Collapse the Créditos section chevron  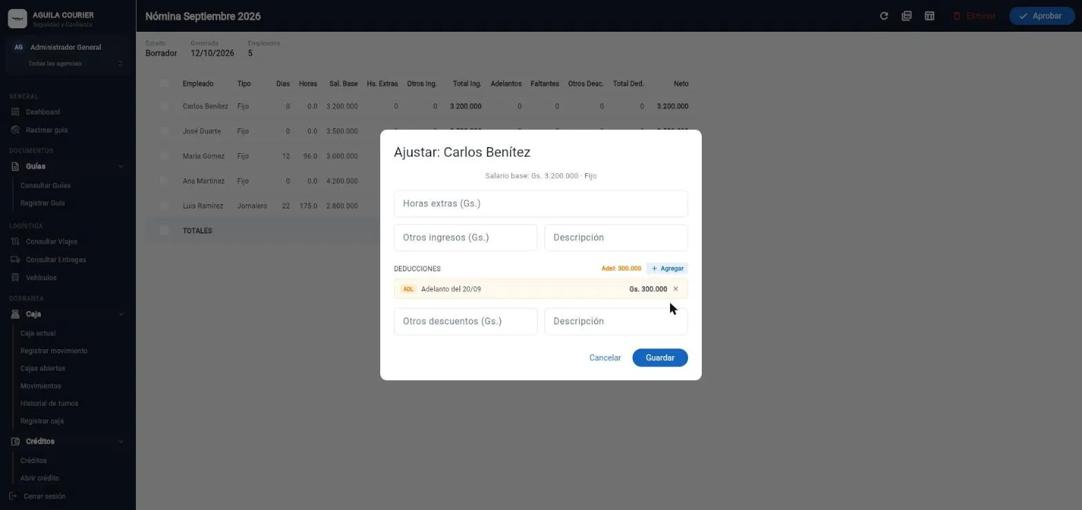pos(121,441)
